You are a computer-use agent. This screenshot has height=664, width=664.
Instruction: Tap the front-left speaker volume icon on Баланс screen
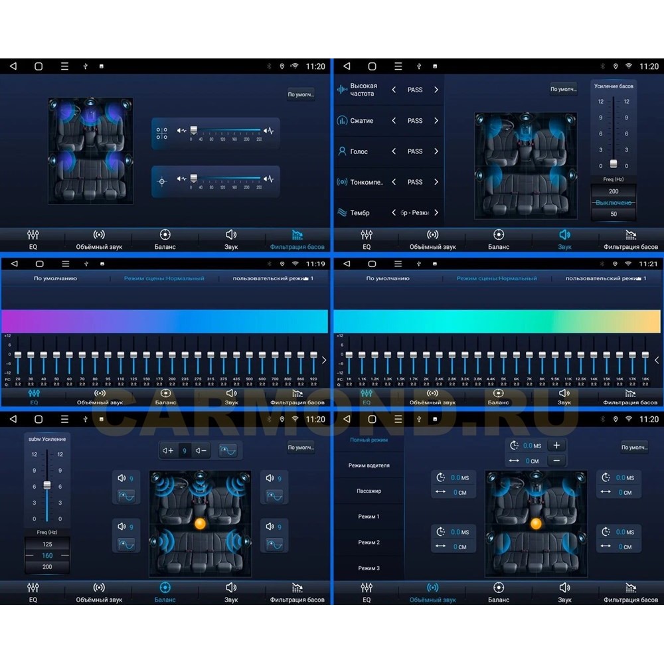[x=122, y=478]
